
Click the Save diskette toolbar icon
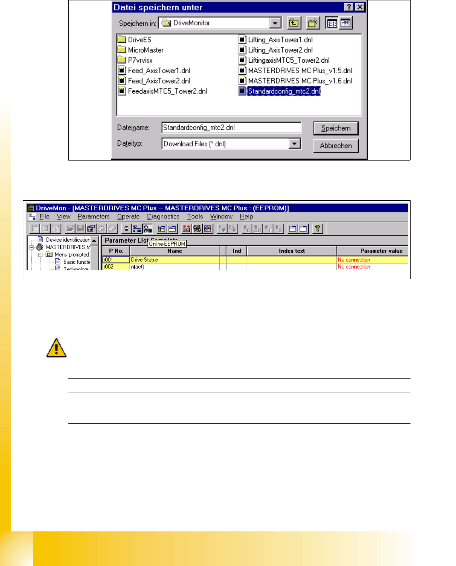80,229
